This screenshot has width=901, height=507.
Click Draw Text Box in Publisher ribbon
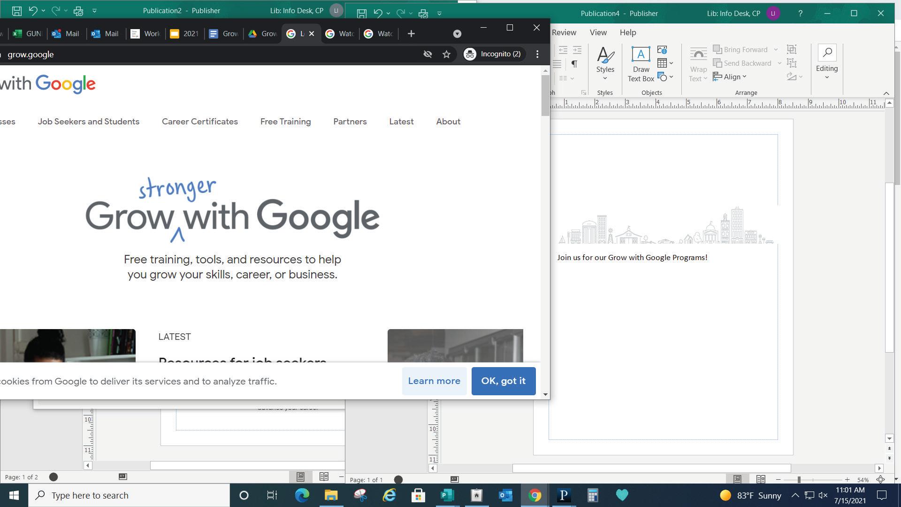coord(641,64)
